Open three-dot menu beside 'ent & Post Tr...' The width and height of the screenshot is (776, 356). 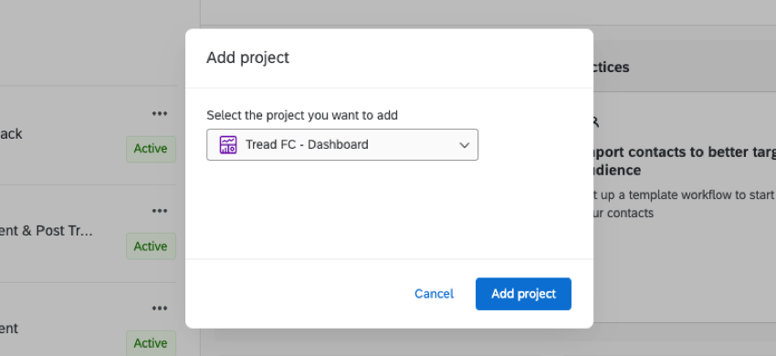point(160,212)
